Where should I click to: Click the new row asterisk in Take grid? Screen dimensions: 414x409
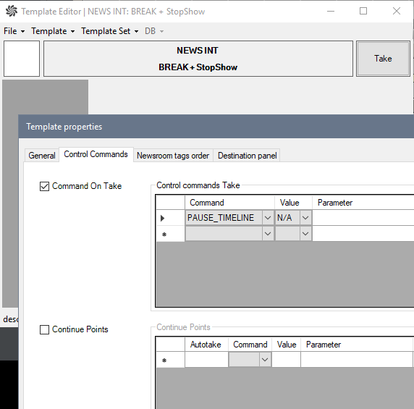click(164, 235)
